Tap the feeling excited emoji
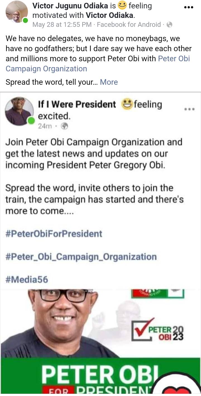The image size is (201, 396). tap(127, 104)
